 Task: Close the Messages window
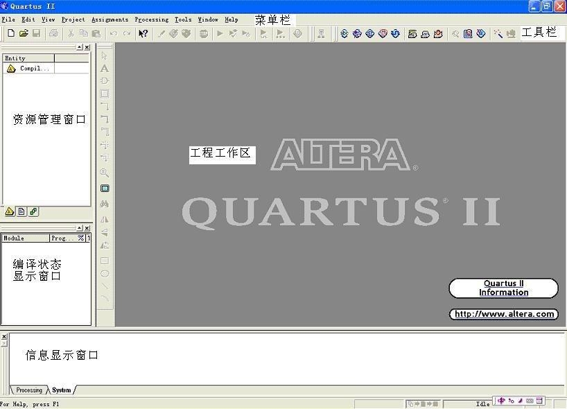(x=4, y=337)
